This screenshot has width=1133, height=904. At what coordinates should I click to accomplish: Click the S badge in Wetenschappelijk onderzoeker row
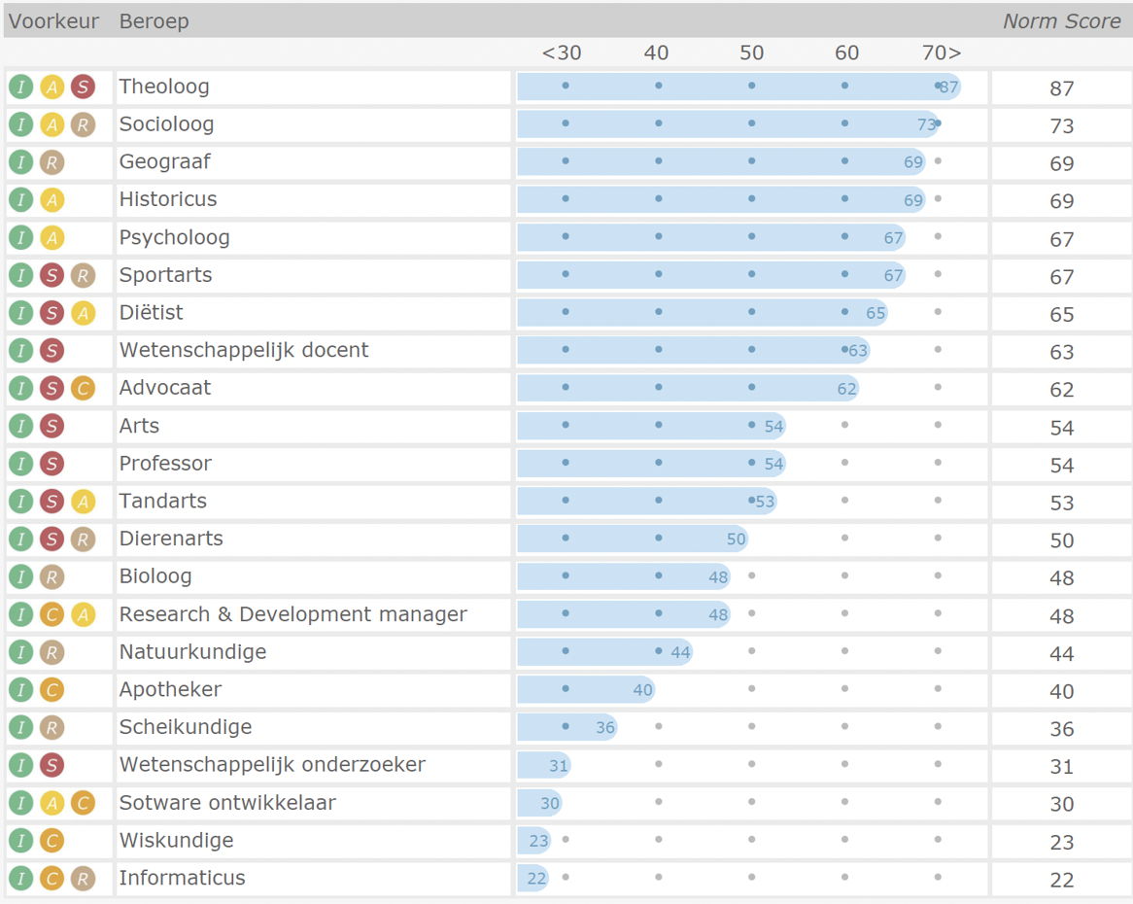click(x=51, y=766)
